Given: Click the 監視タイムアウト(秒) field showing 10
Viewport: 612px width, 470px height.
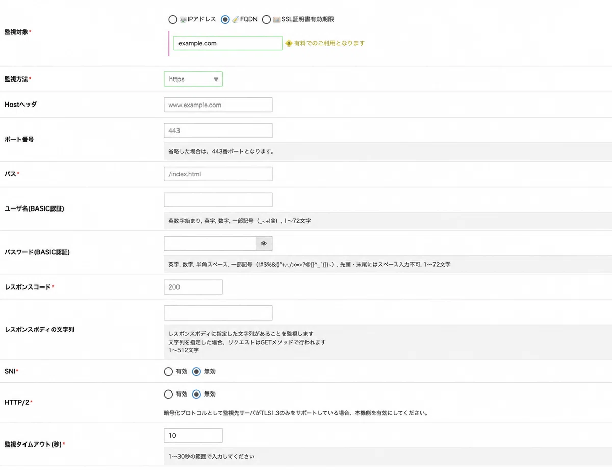Looking at the screenshot, I should tap(193, 435).
